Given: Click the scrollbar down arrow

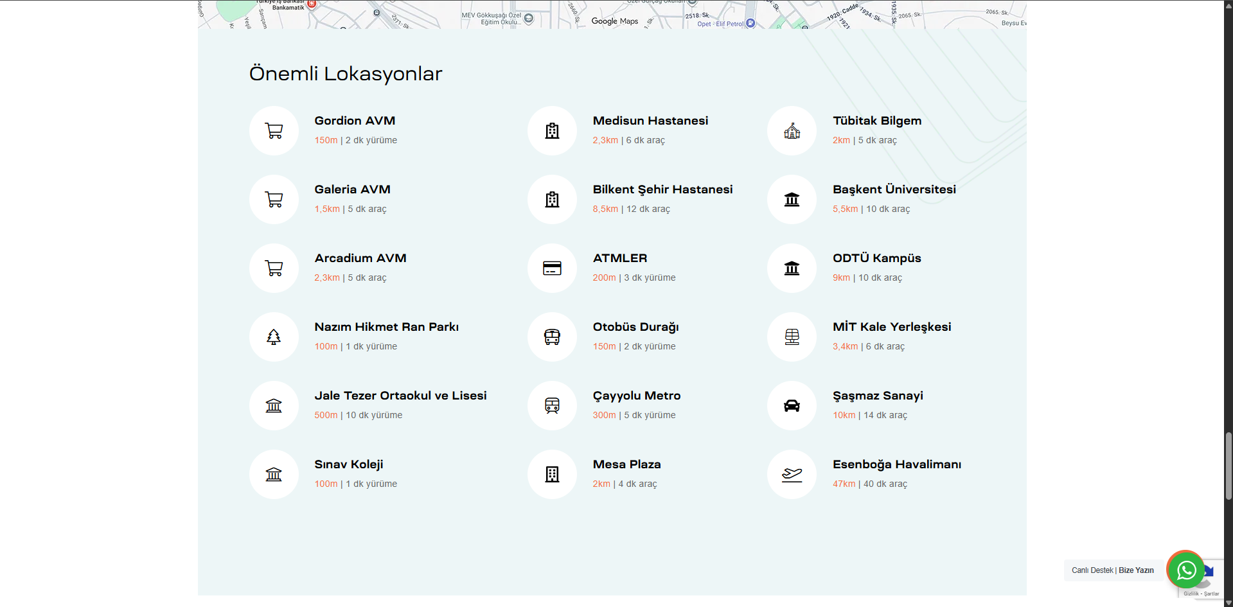Looking at the screenshot, I should tap(1229, 603).
